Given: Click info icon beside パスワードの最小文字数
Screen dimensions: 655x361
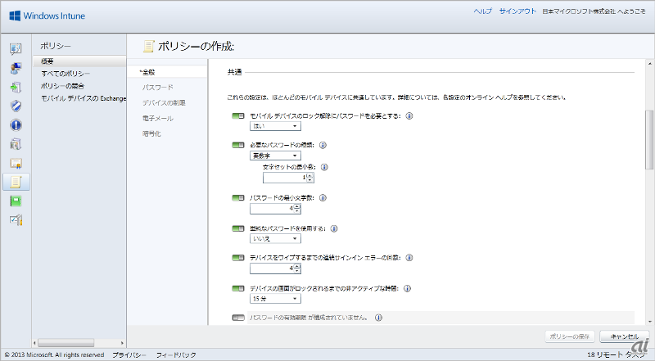Looking at the screenshot, I should click(323, 198).
